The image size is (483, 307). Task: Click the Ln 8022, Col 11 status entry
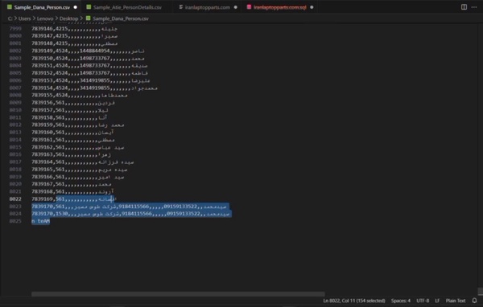click(354, 301)
